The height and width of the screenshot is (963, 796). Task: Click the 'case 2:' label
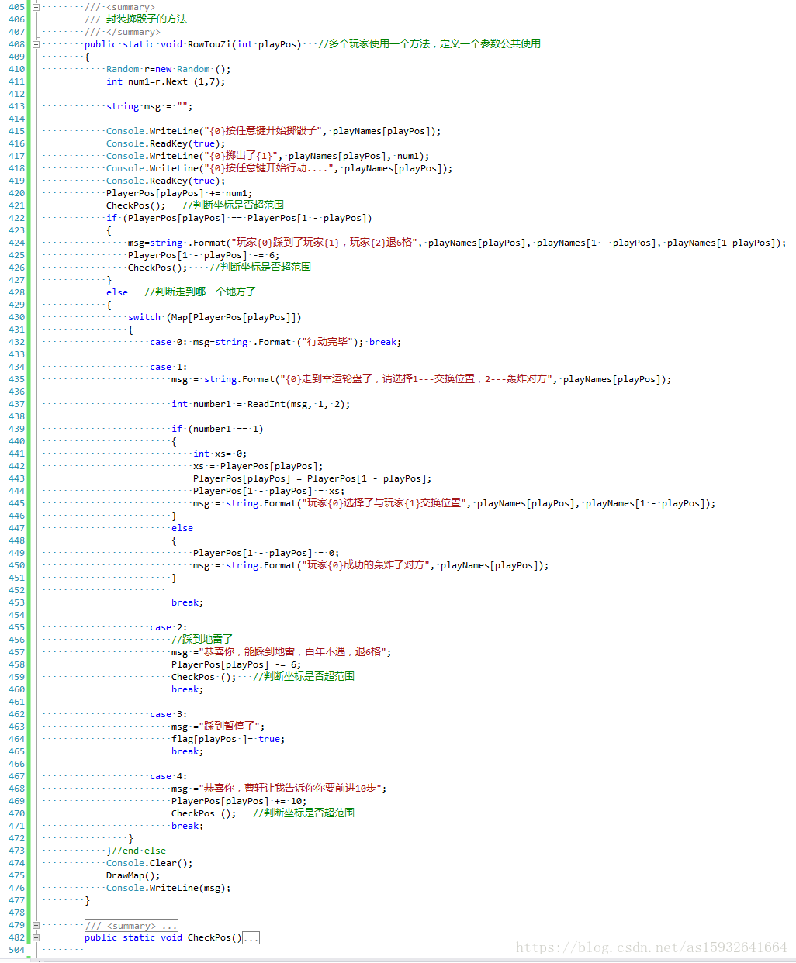coord(168,627)
